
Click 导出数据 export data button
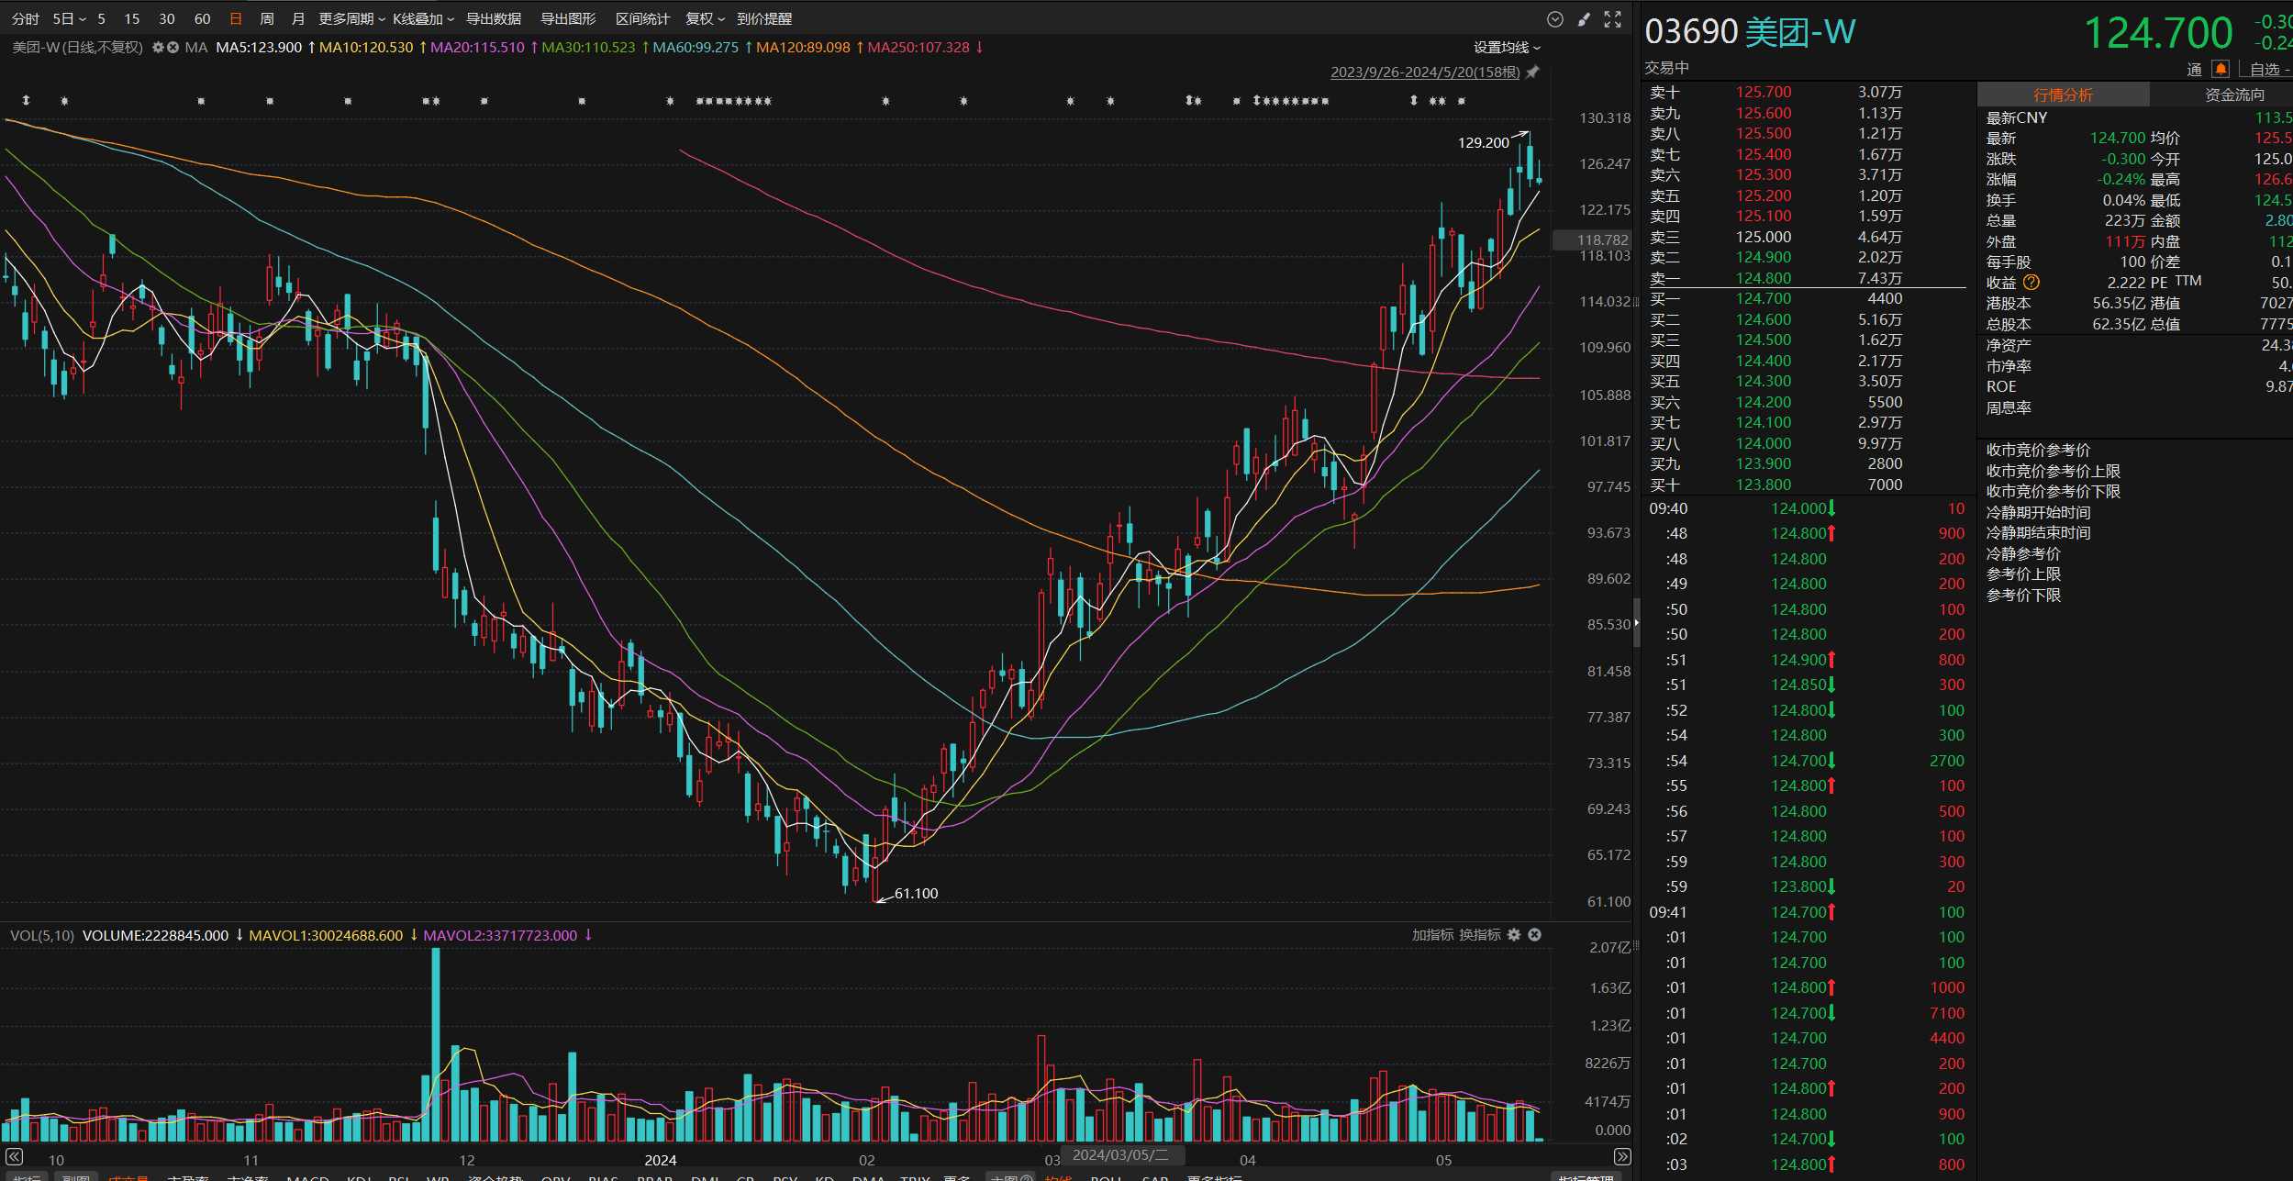tap(493, 18)
